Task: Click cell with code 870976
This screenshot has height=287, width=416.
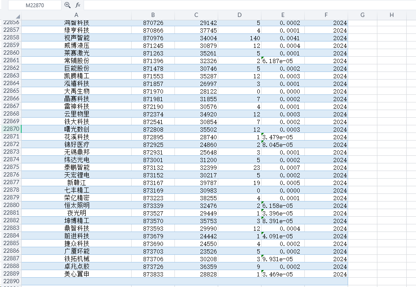Action: [153, 38]
